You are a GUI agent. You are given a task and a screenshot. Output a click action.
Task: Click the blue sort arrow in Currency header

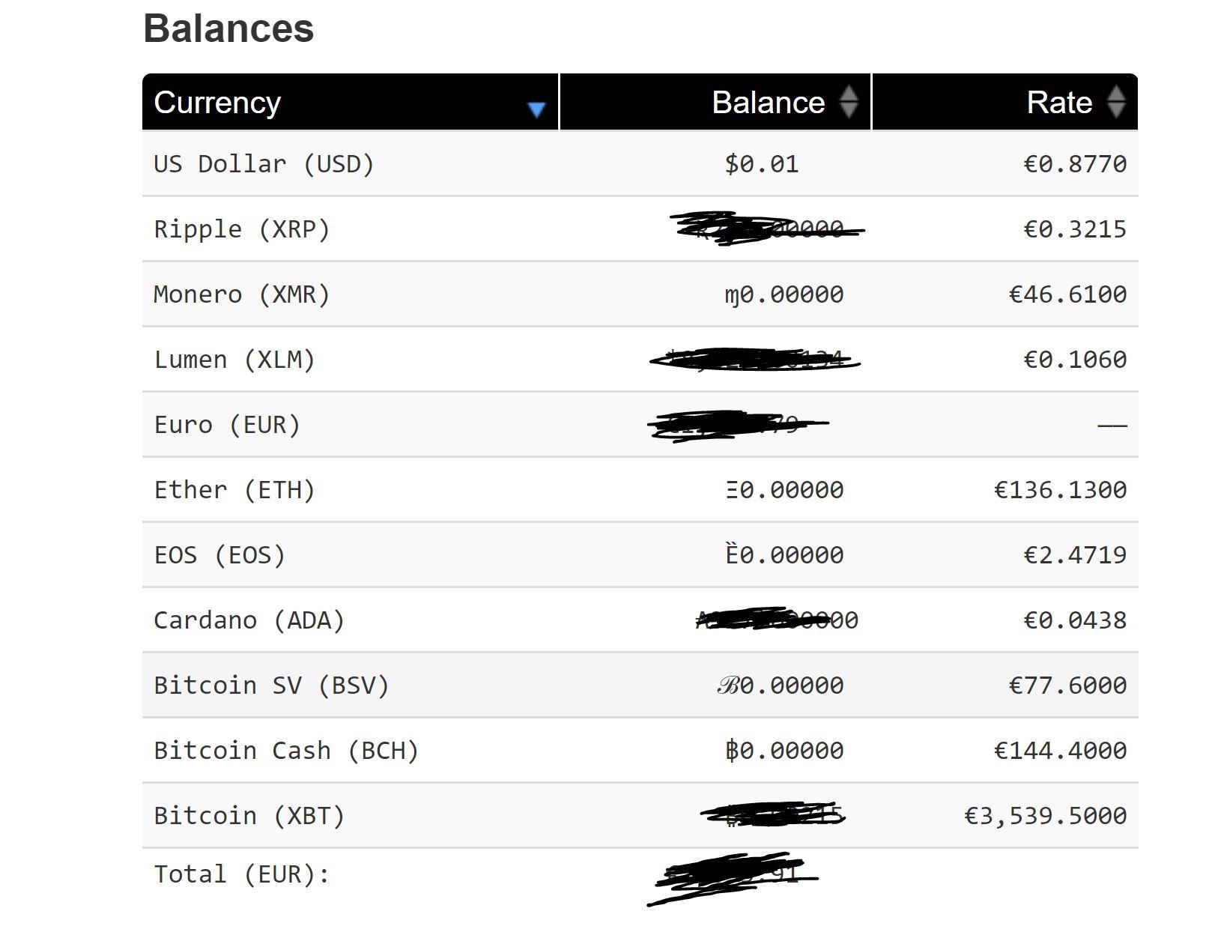[x=536, y=110]
